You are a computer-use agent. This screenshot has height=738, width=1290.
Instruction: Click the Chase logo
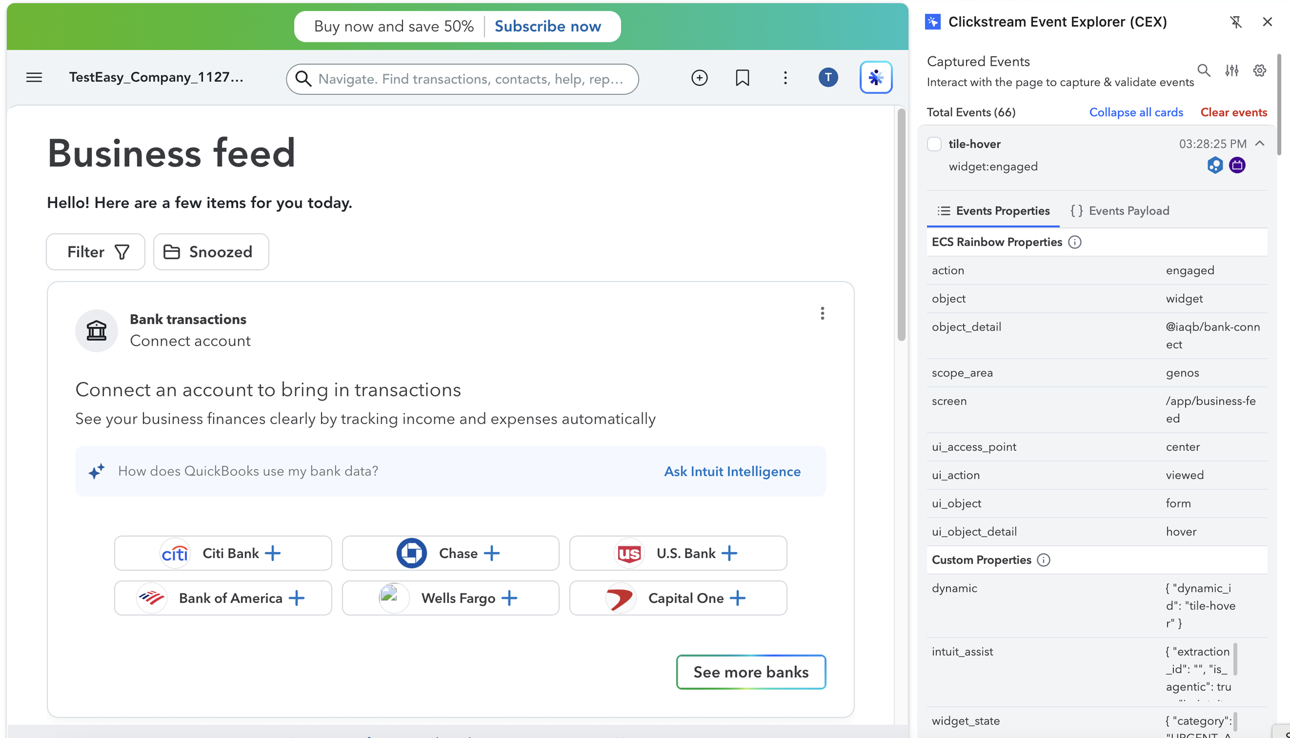(411, 553)
